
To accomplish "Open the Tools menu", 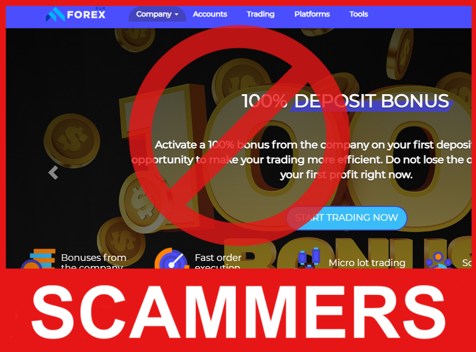I will [x=359, y=14].
